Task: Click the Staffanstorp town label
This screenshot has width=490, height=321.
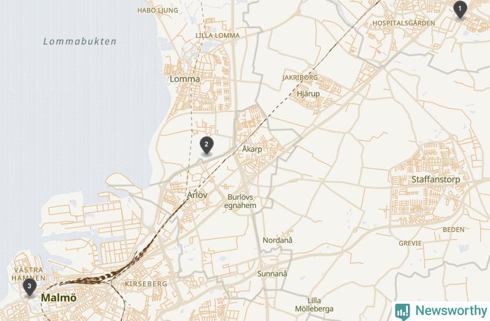Action: [x=435, y=179]
